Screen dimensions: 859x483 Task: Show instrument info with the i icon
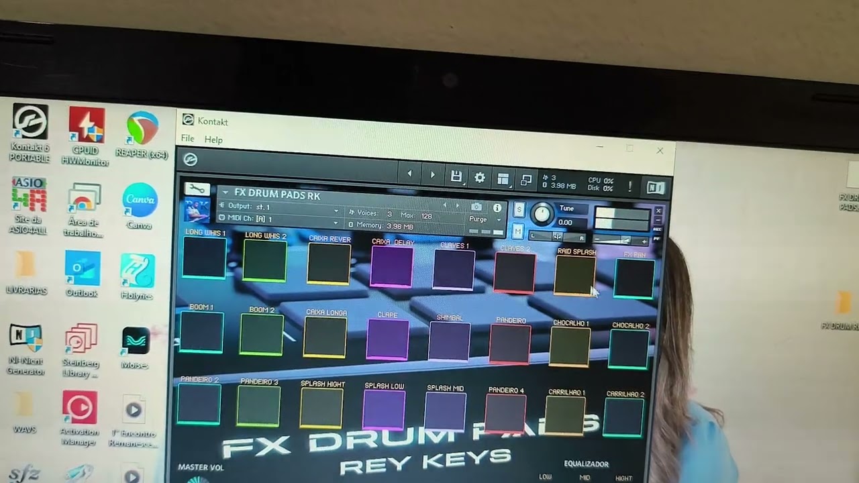tap(497, 208)
